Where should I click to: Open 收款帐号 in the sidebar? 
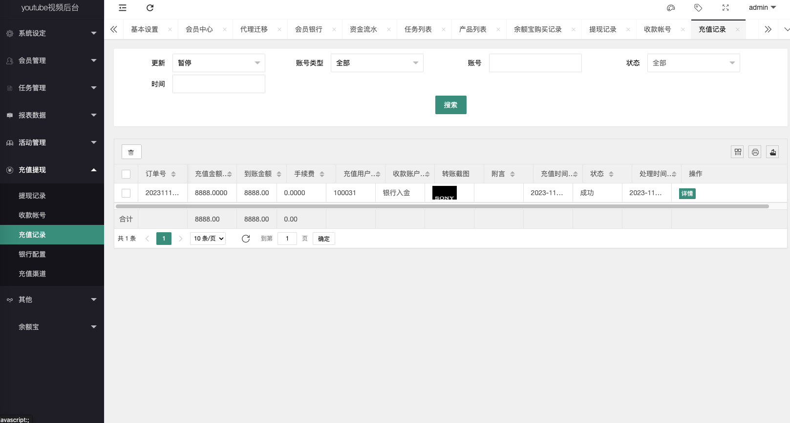tap(52, 215)
